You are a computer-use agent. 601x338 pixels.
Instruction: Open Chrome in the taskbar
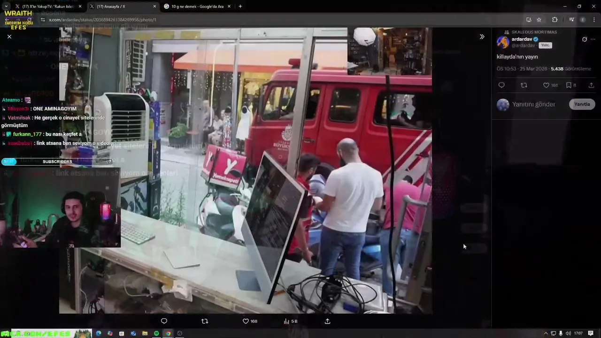click(x=168, y=333)
